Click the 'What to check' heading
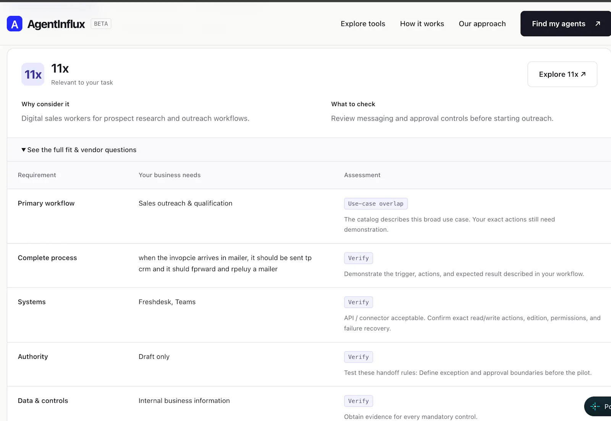Screen dimensions: 611x421 pos(353,104)
